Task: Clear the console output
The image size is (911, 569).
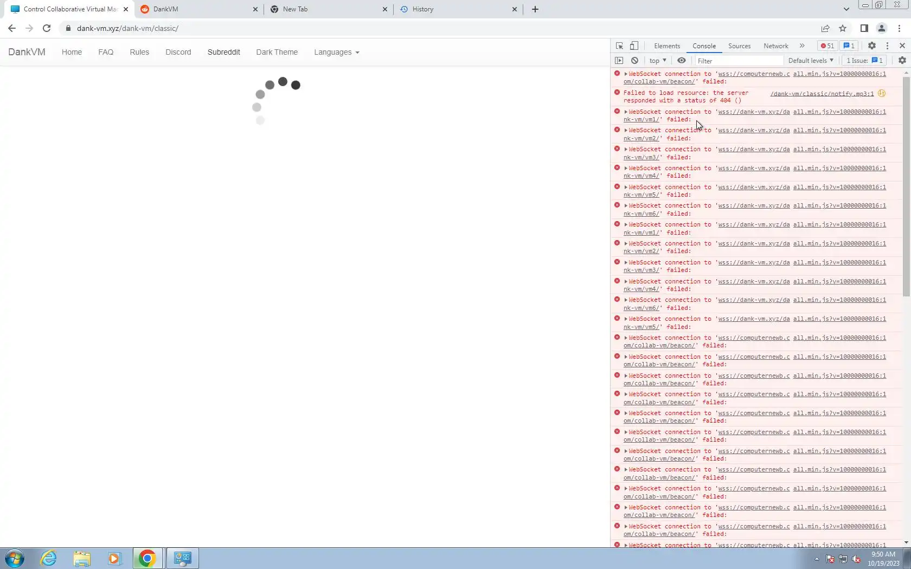Action: [634, 61]
